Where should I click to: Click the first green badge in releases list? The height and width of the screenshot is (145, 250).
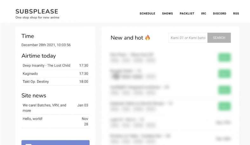pos(225,57)
